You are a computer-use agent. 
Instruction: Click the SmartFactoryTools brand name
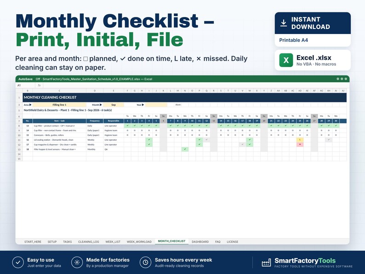(x=305, y=261)
